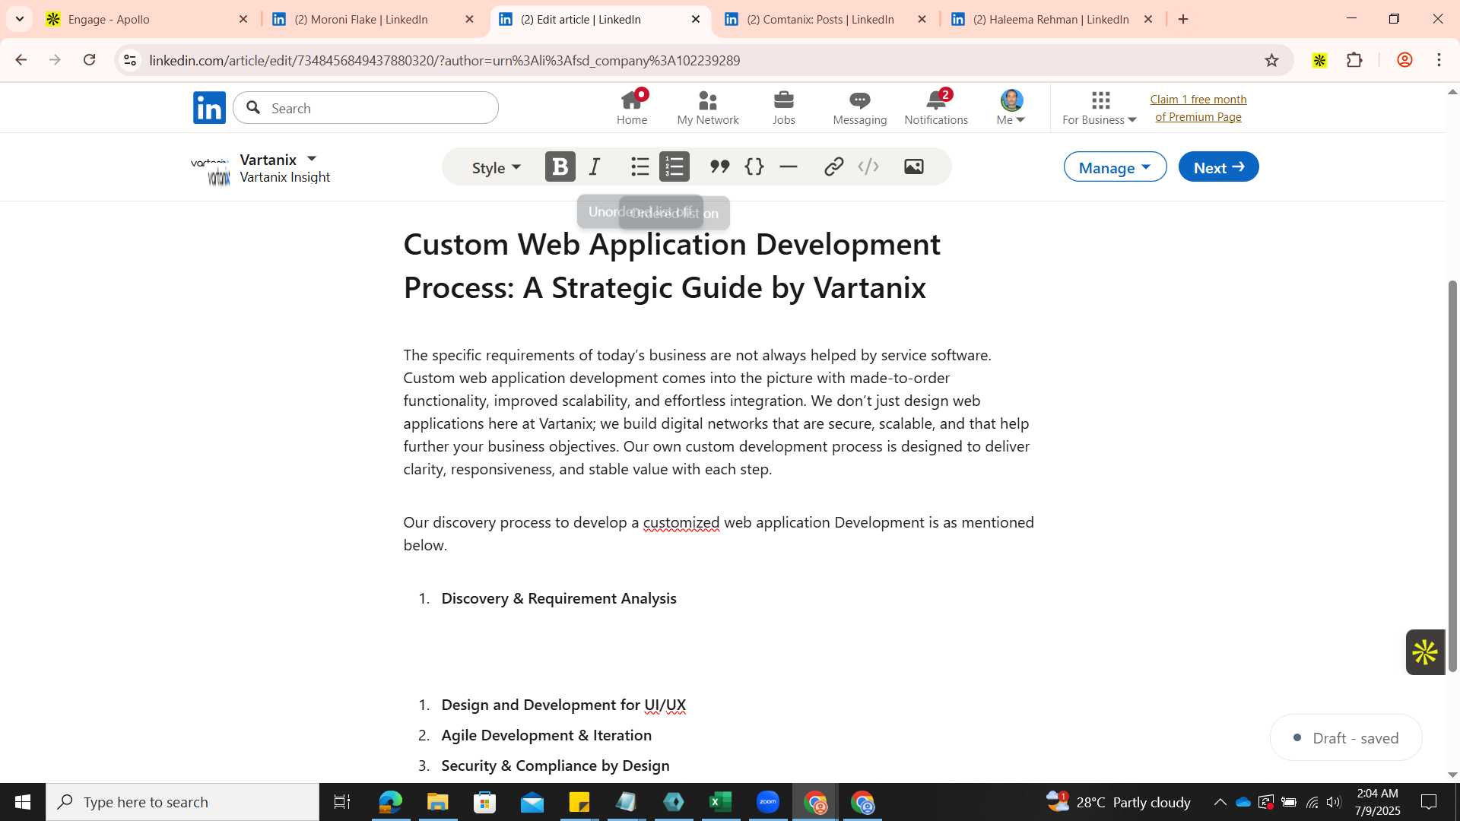Toggle unordered bullet list
This screenshot has width=1460, height=821.
pos(640,166)
